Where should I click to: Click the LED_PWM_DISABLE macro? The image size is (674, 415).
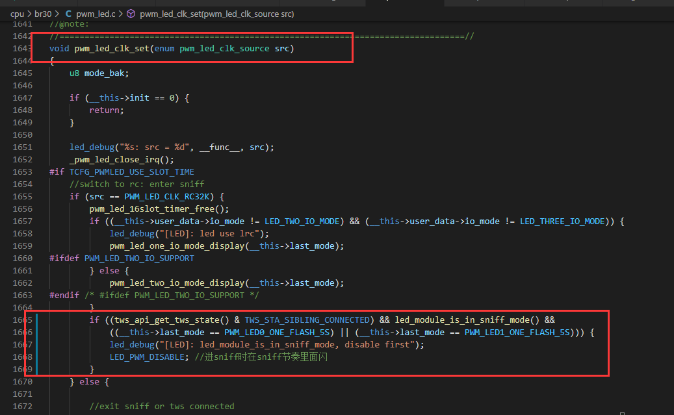(x=147, y=357)
